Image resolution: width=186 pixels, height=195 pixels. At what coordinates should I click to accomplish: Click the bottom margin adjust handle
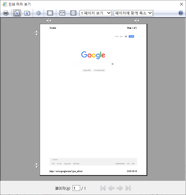(x=36, y=166)
